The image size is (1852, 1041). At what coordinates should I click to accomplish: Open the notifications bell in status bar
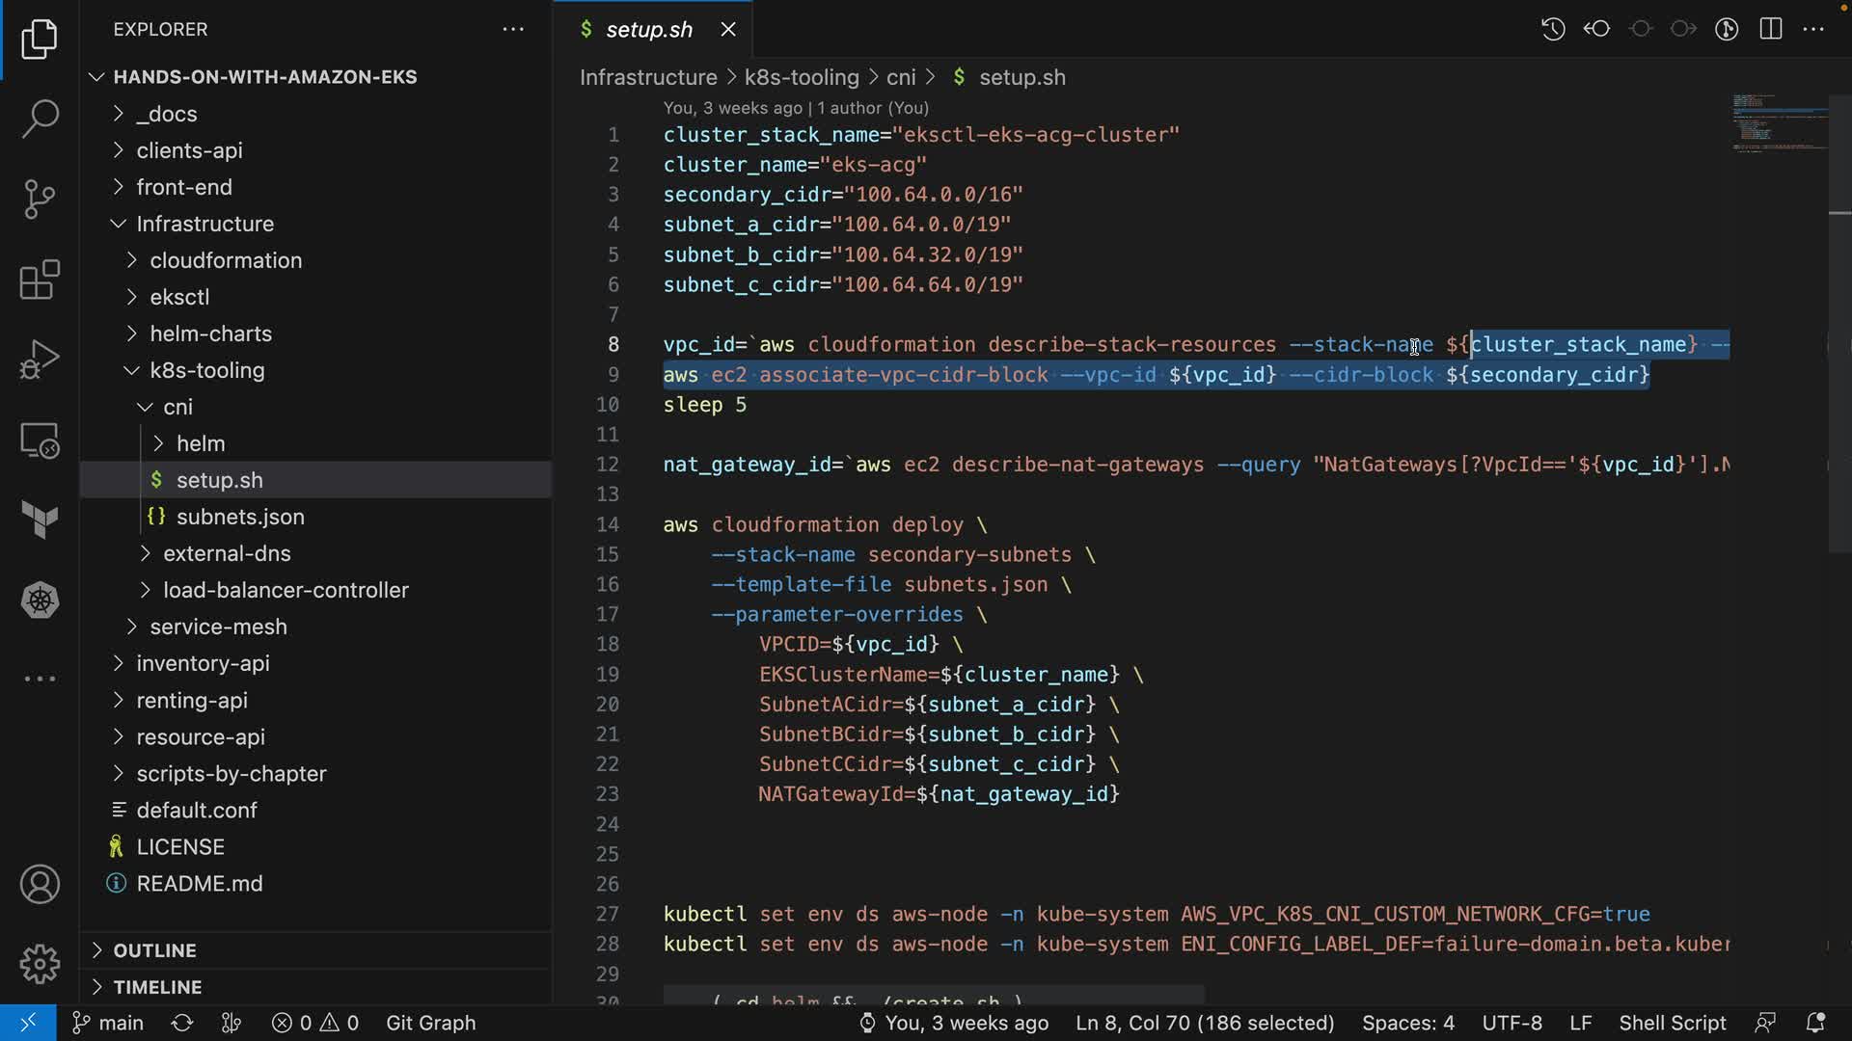pyautogui.click(x=1815, y=1023)
